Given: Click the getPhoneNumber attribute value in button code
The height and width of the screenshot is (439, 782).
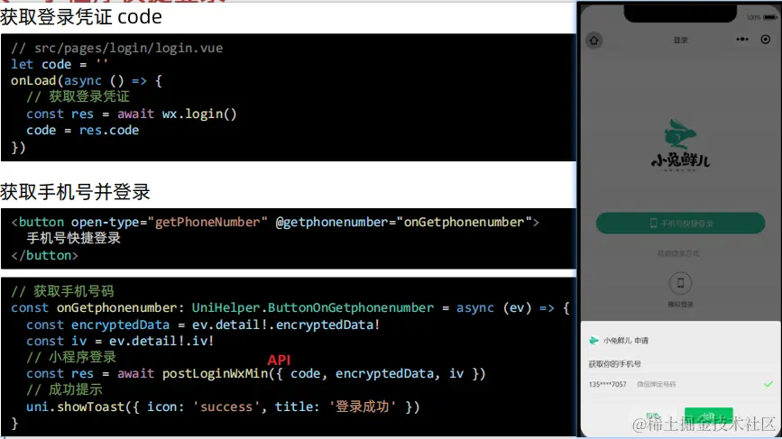Looking at the screenshot, I should [207, 223].
